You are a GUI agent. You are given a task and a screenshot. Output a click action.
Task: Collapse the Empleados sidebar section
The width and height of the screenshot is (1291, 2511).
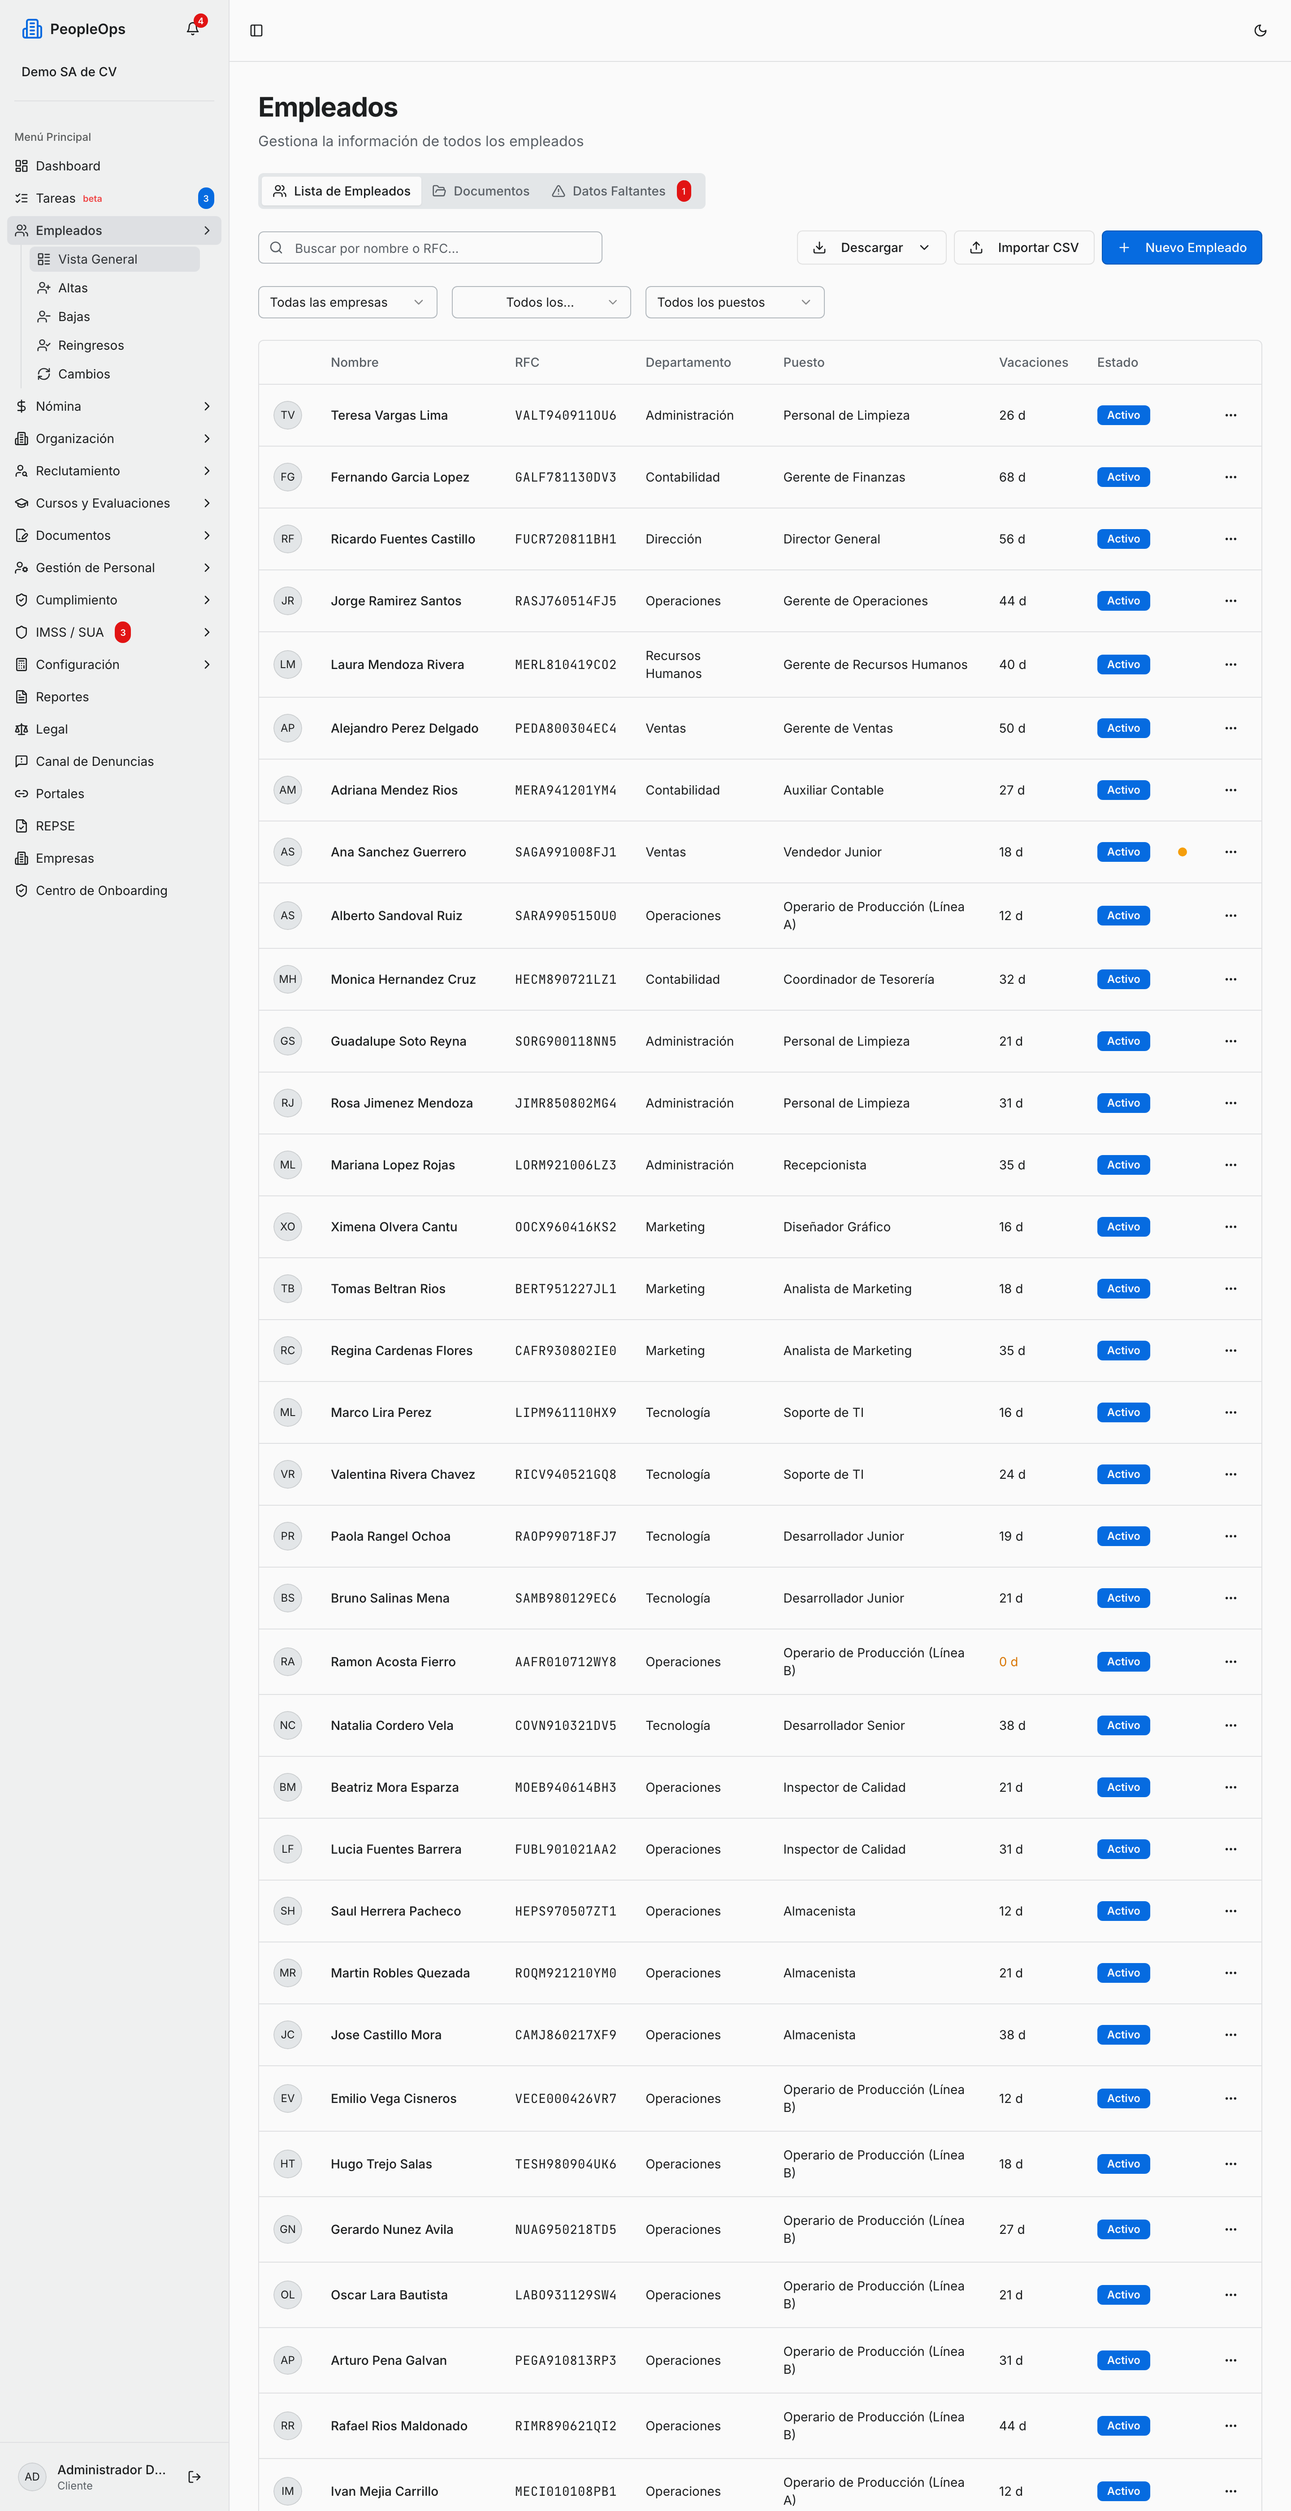pyautogui.click(x=114, y=230)
